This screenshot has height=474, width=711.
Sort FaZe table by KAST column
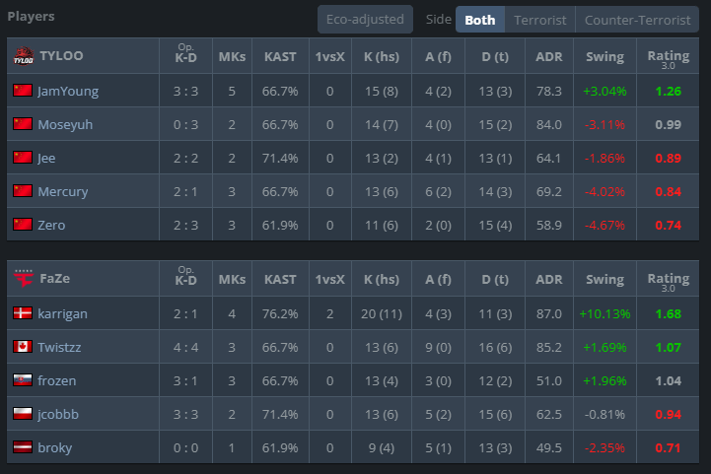click(280, 279)
